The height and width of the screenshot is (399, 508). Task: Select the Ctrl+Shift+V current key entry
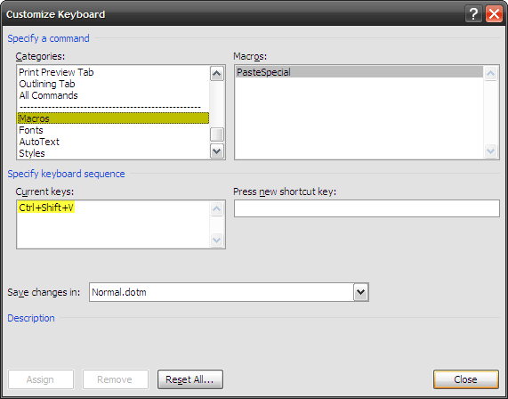click(x=46, y=208)
